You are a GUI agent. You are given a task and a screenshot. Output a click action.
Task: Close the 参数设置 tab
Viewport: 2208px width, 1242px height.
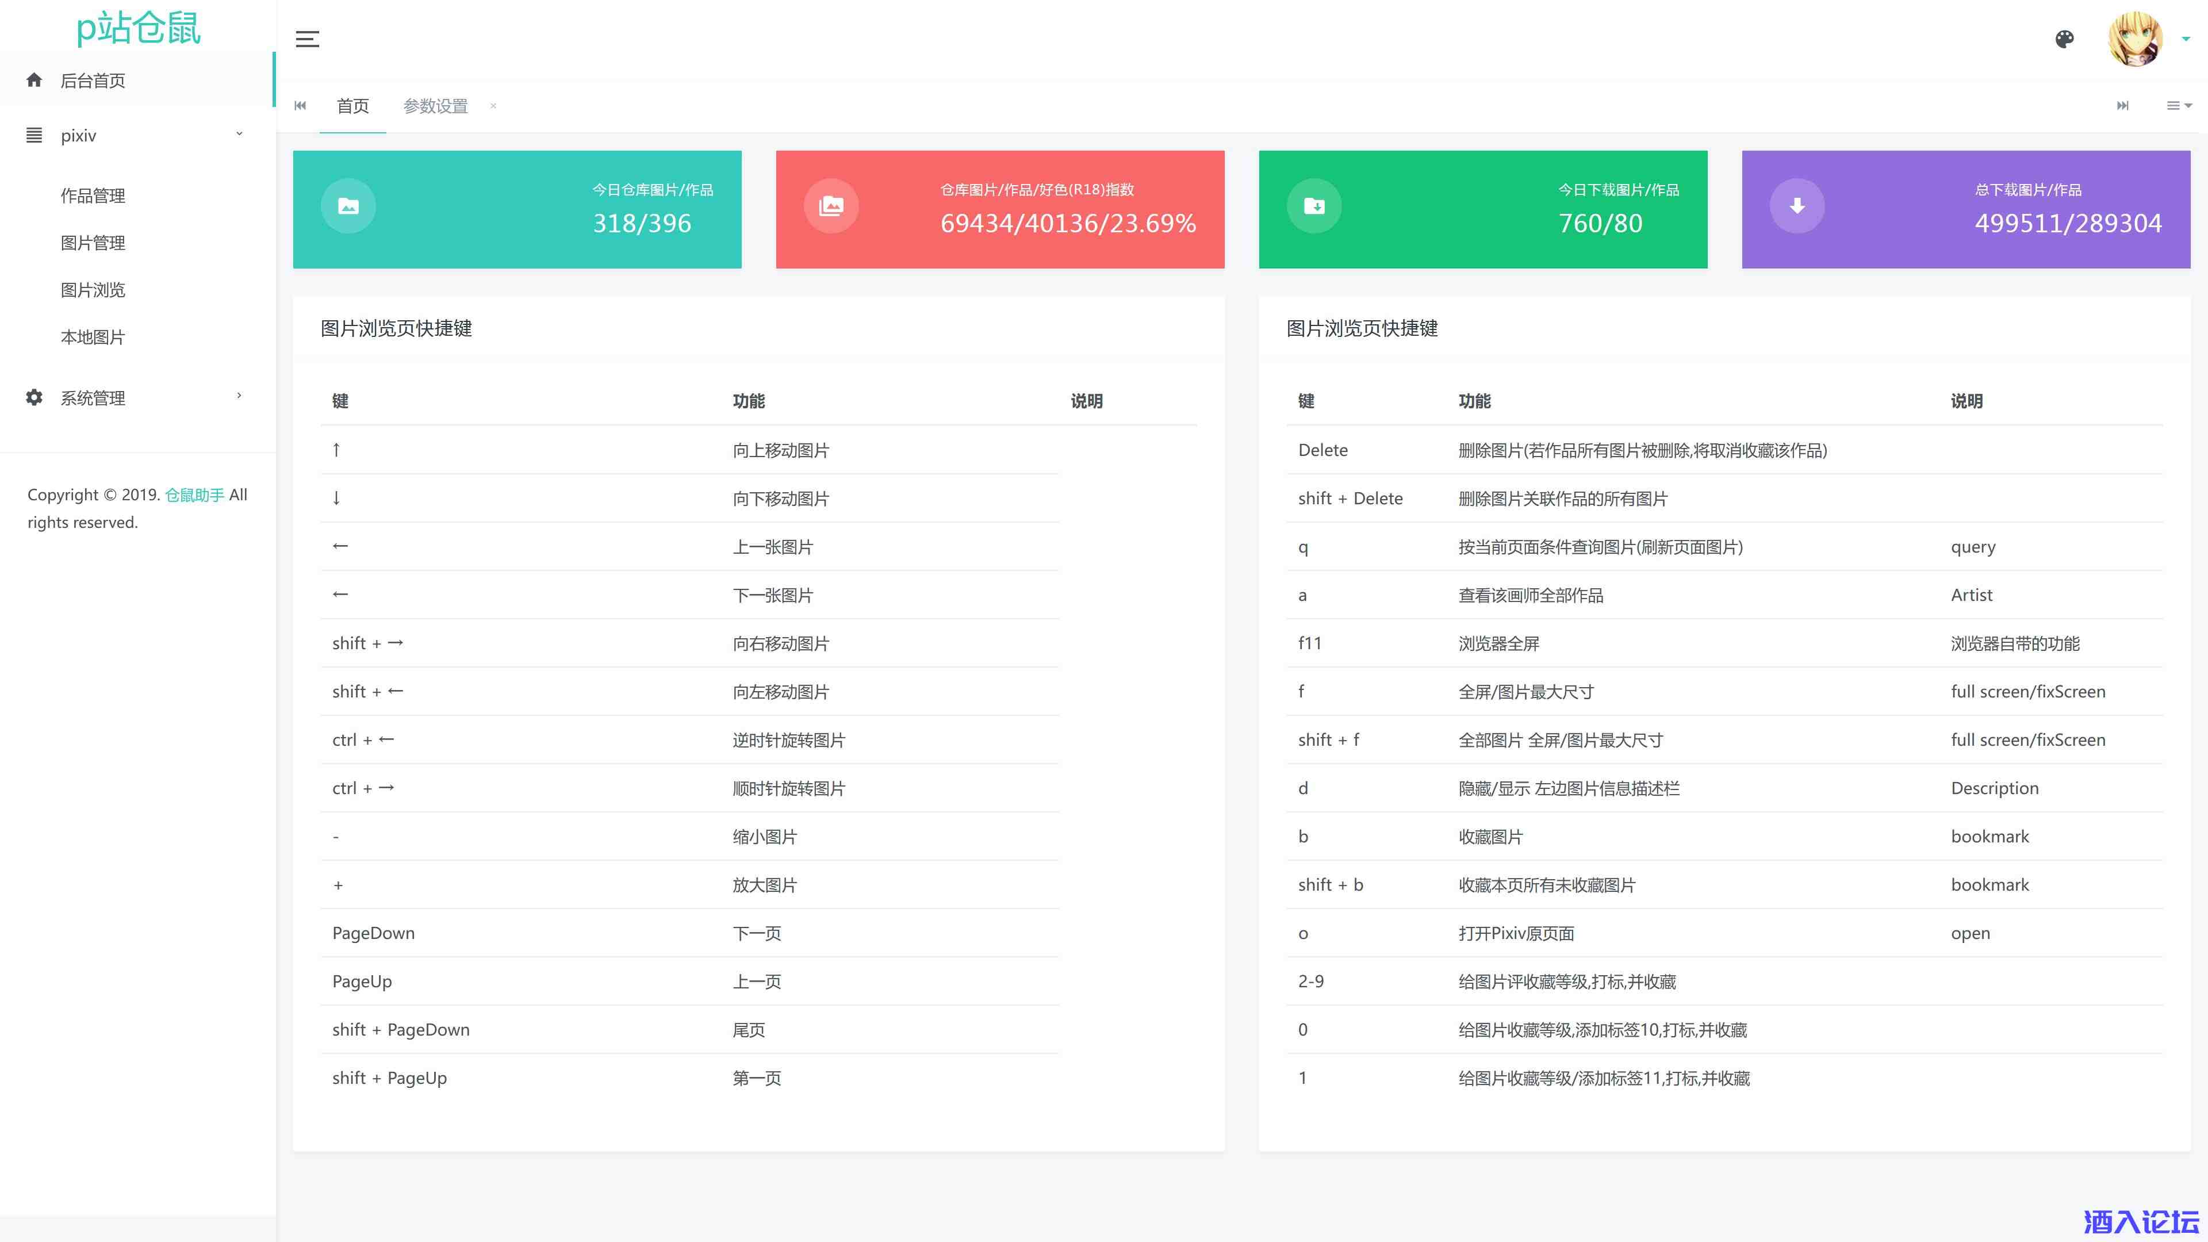493,106
